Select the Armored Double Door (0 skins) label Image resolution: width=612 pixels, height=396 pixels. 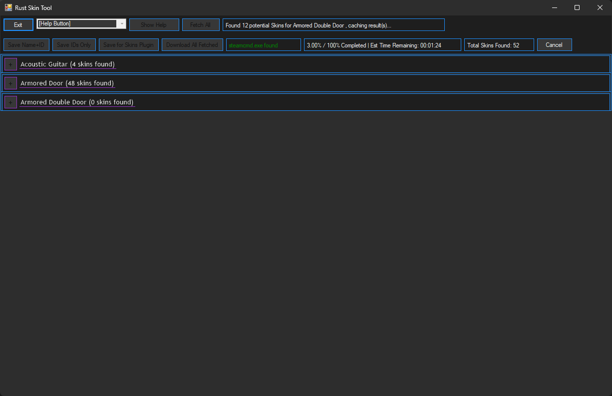[x=77, y=102]
